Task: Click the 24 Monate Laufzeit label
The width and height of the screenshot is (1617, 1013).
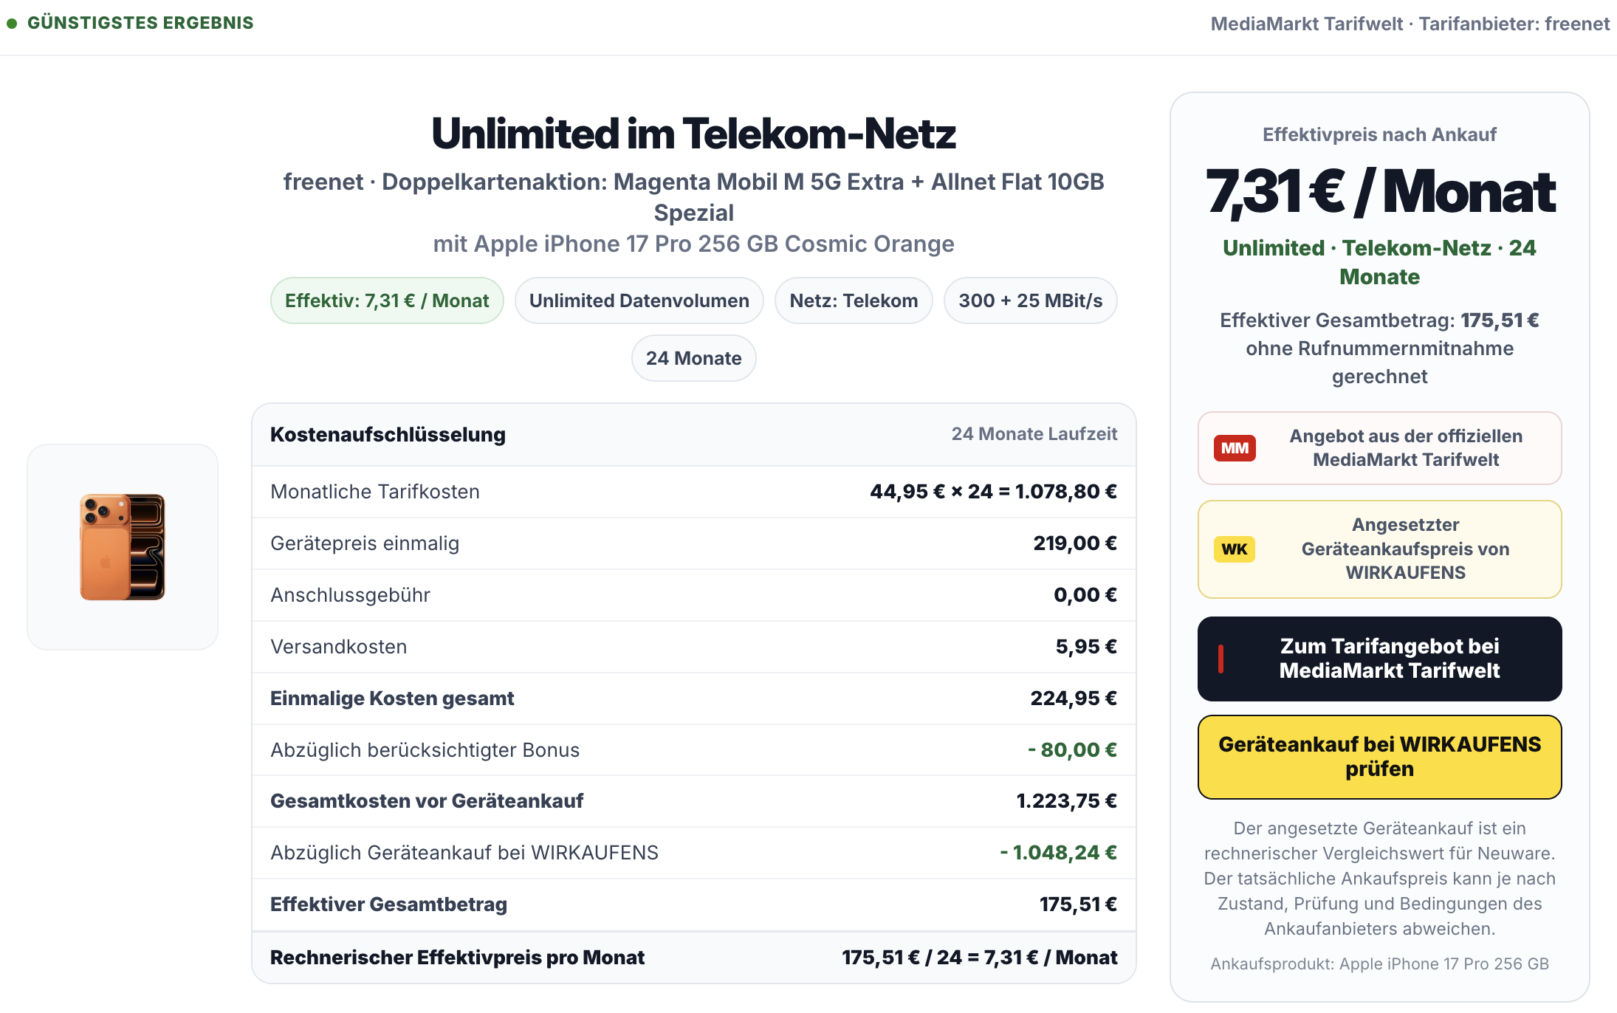Action: 1034,434
